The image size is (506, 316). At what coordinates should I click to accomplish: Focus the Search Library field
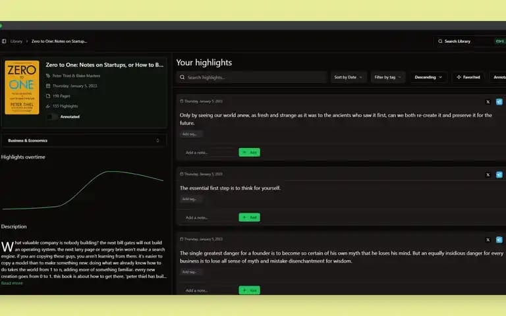pos(470,41)
